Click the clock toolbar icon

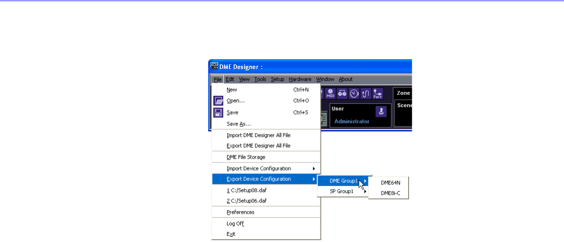(x=355, y=93)
